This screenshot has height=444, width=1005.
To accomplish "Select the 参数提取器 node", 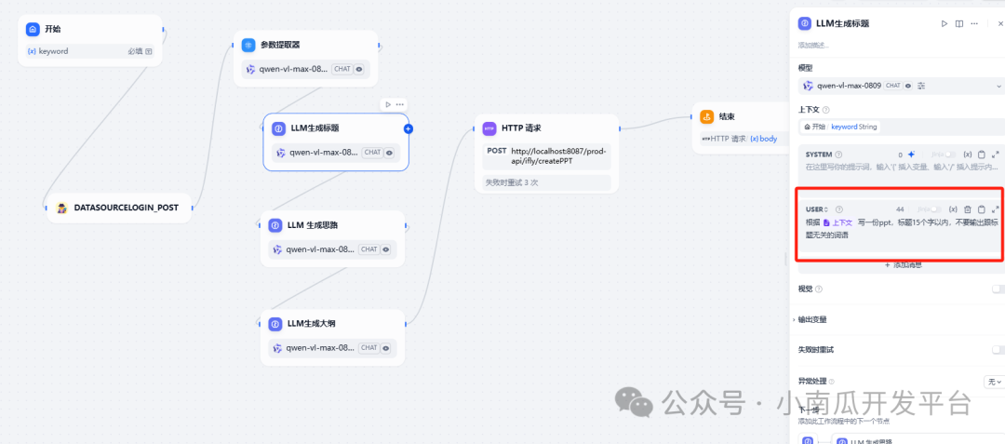I will click(x=306, y=59).
